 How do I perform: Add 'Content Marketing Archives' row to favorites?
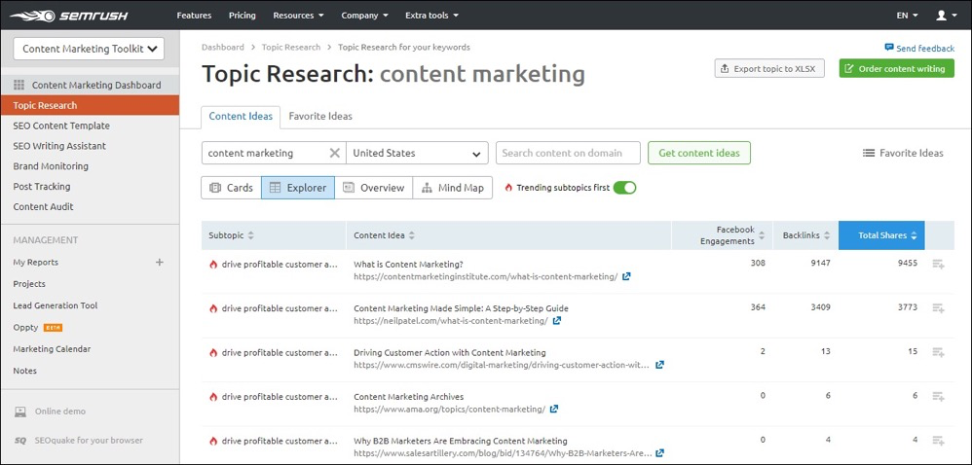point(939,396)
